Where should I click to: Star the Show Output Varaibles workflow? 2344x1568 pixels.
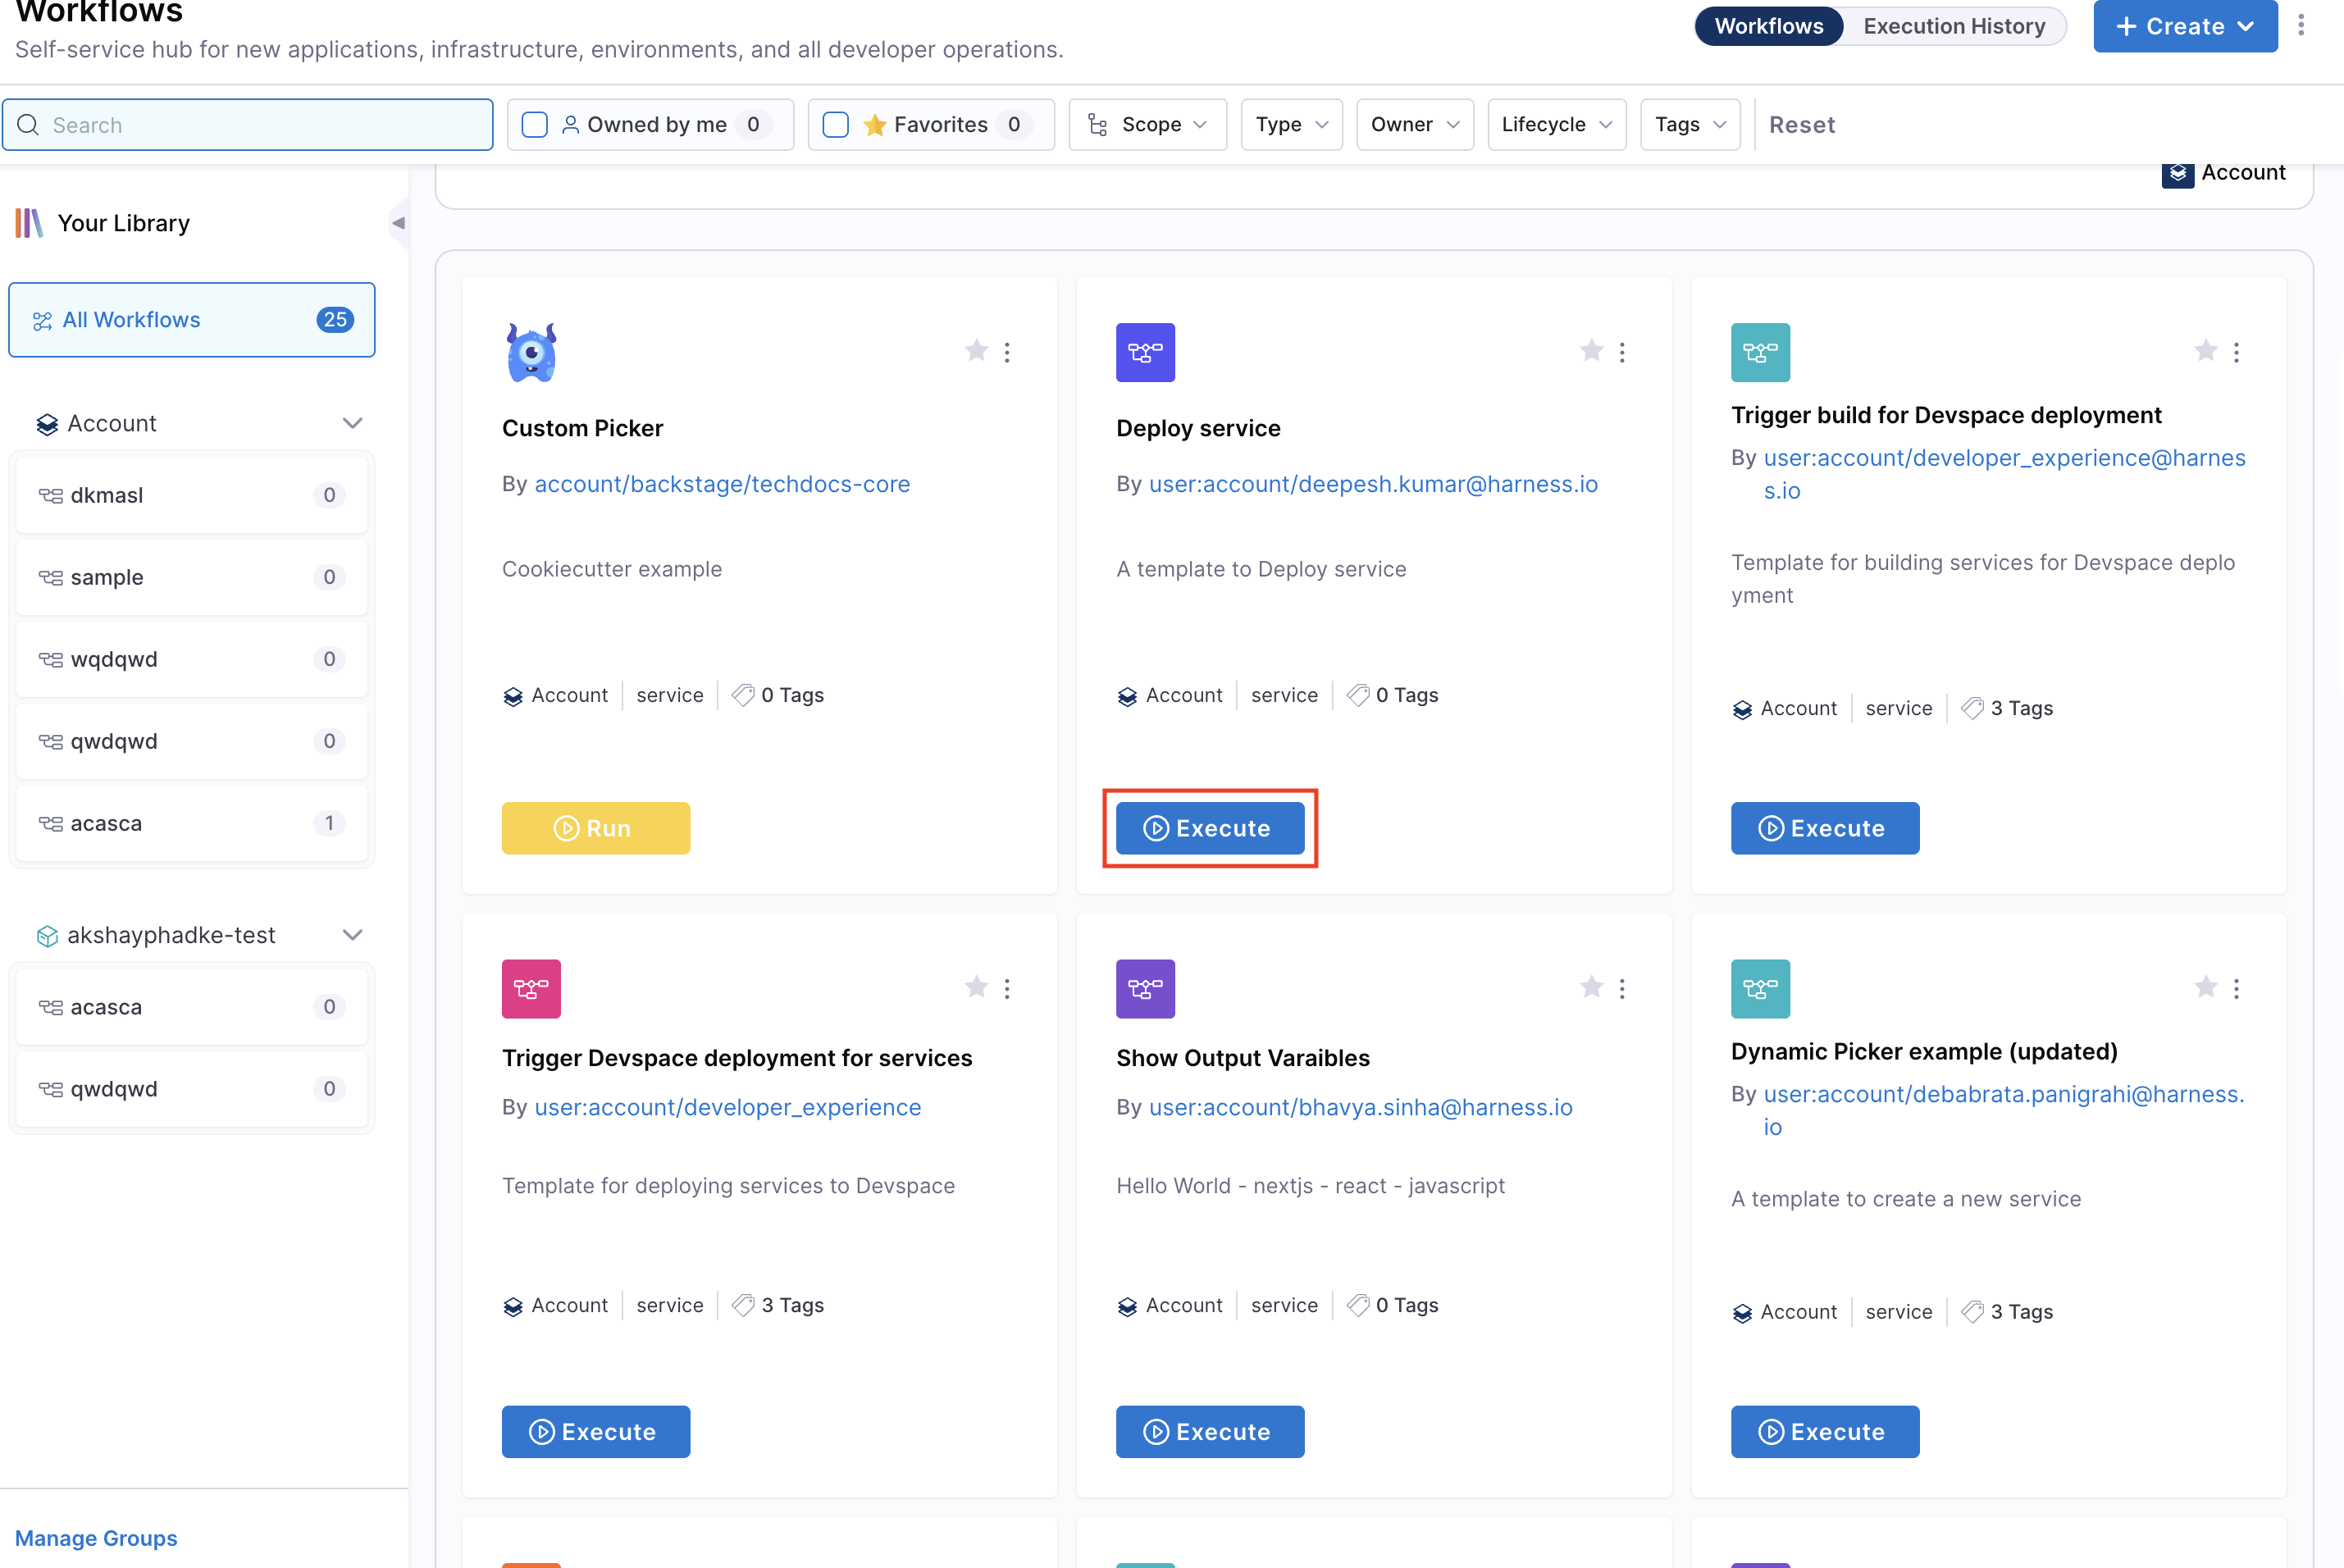pyautogui.click(x=1591, y=988)
